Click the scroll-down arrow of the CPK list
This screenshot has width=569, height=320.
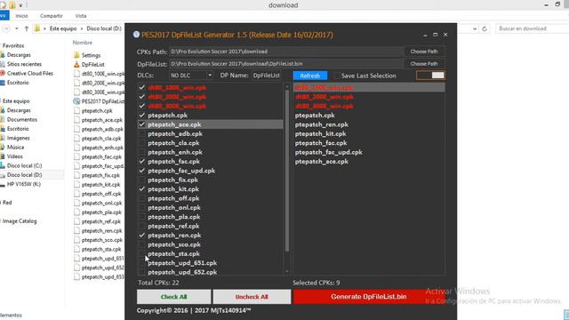tap(287, 271)
